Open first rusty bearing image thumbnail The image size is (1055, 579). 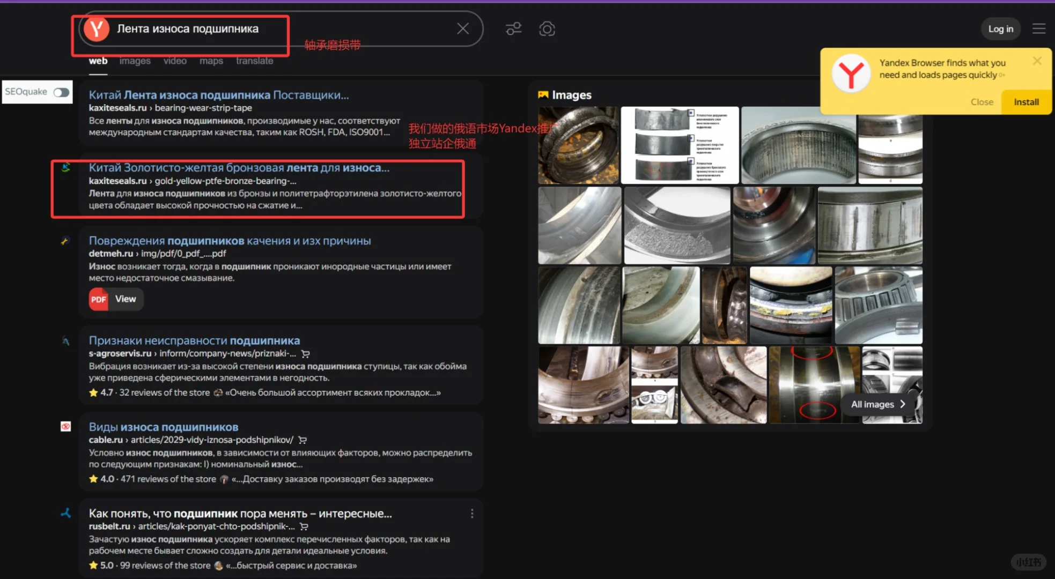[x=578, y=145]
